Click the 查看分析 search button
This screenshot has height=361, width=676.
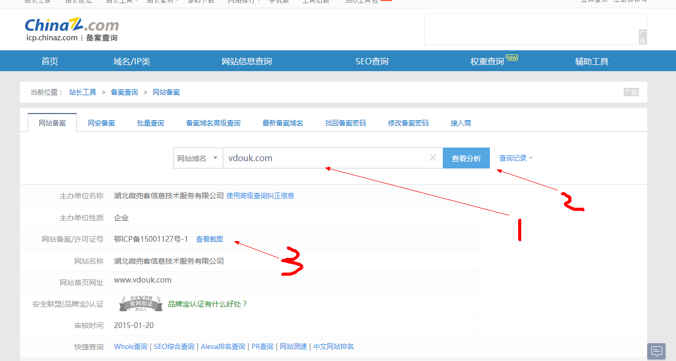pyautogui.click(x=466, y=158)
